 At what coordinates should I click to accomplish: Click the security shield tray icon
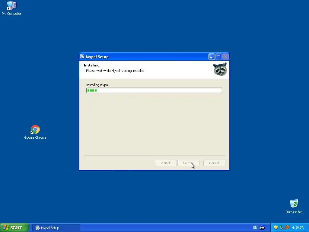click(276, 228)
